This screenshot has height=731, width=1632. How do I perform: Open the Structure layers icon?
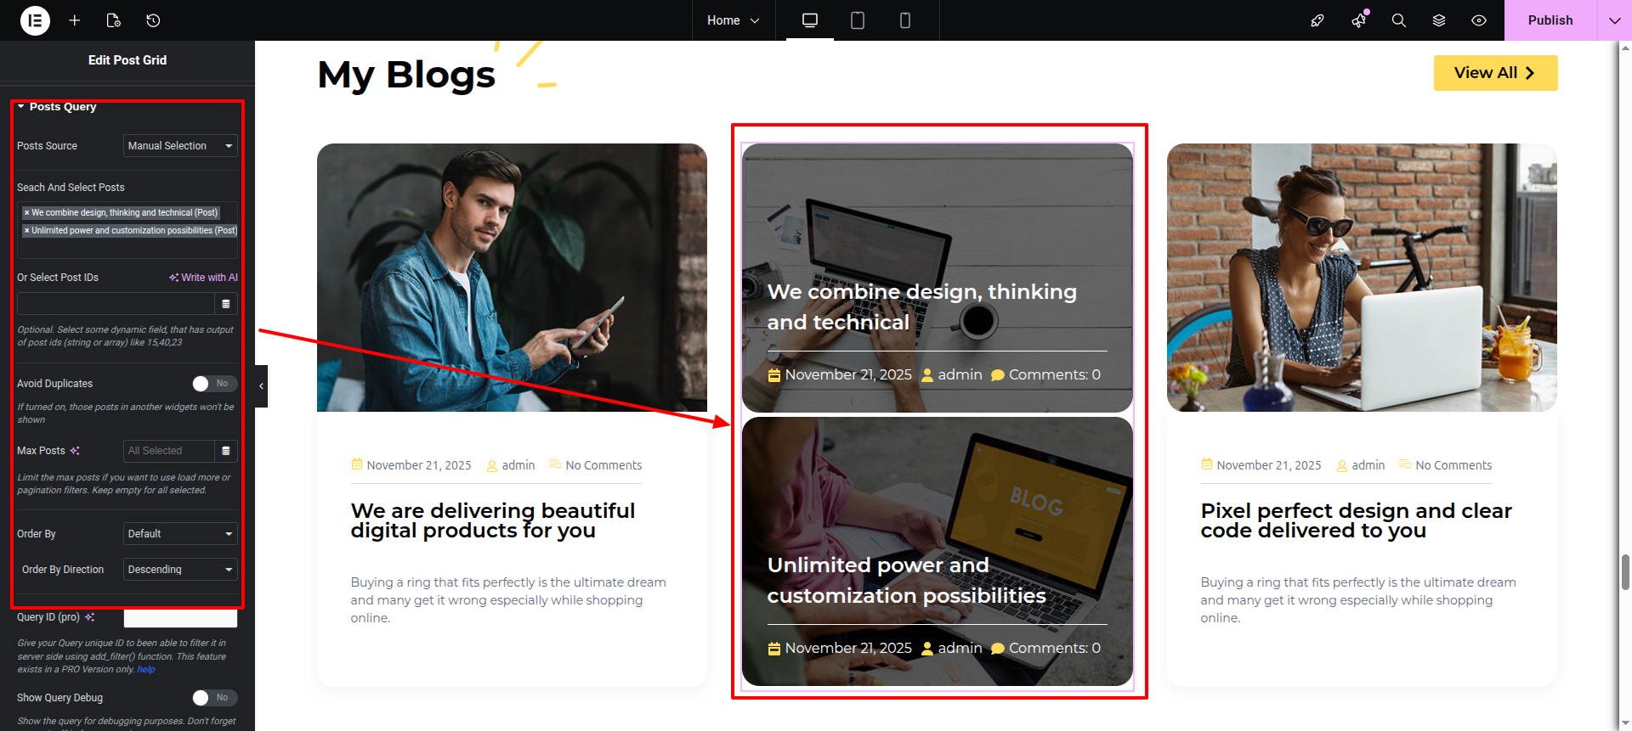click(1439, 20)
